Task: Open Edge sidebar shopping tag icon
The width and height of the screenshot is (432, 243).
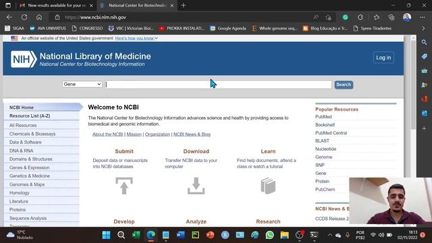Action: (425, 57)
